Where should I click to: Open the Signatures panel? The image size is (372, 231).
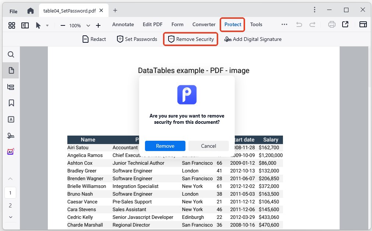11,135
